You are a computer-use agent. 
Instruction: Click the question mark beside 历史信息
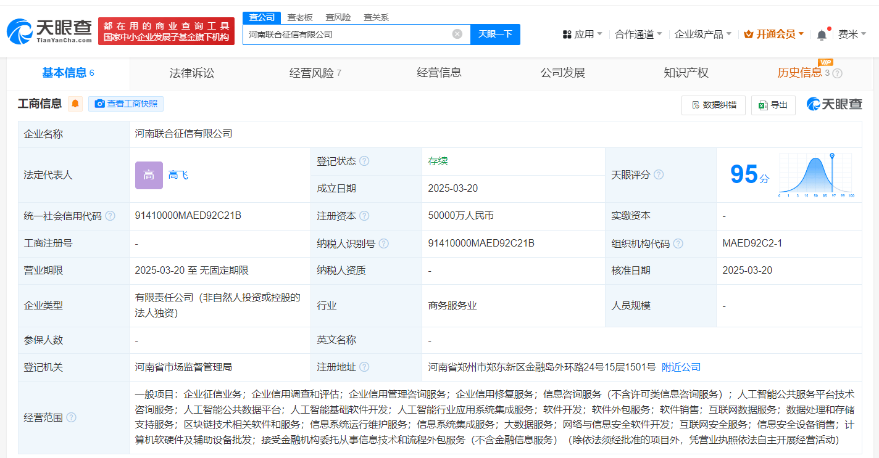point(836,72)
